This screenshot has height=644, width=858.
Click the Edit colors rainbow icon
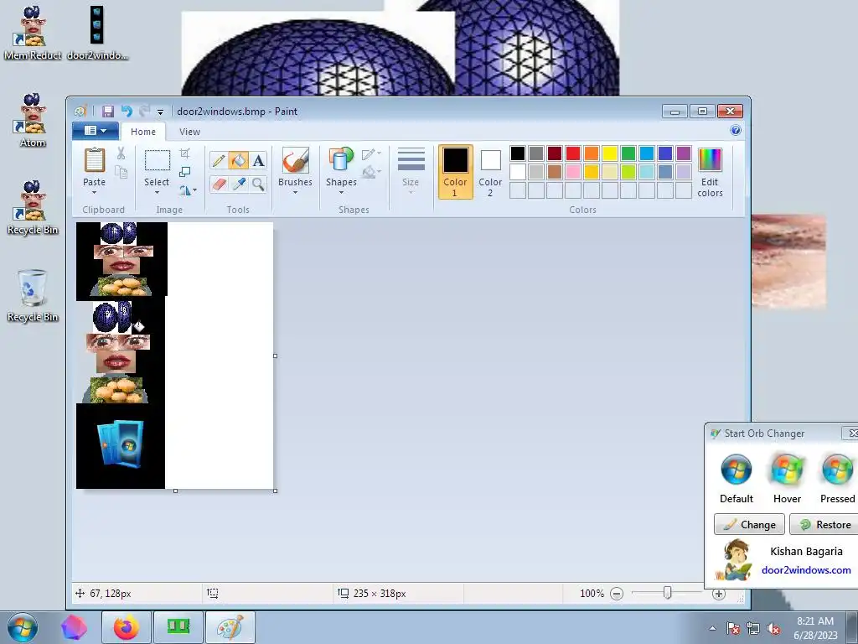point(710,160)
